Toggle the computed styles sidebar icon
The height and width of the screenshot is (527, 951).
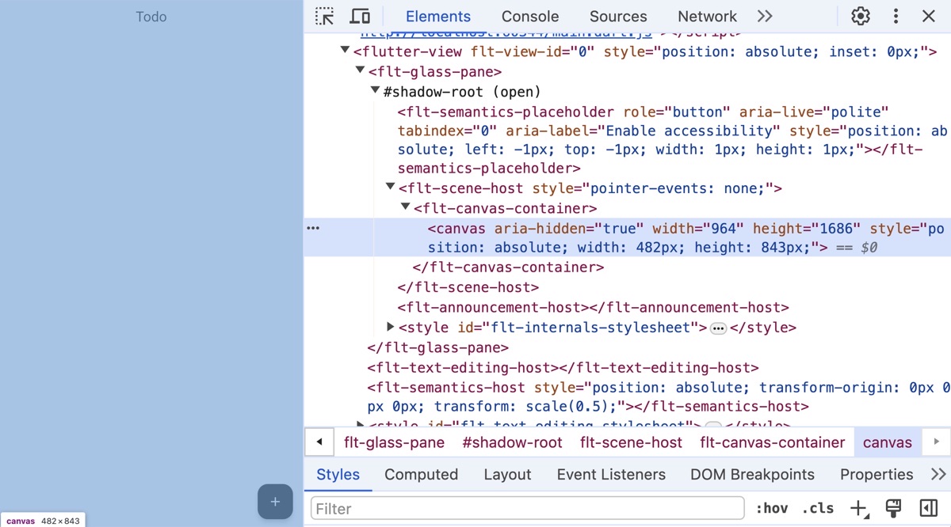[x=929, y=509]
